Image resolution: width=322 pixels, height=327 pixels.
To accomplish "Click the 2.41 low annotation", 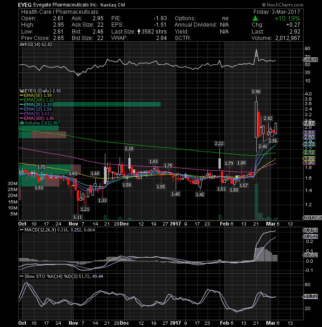I will click(263, 146).
